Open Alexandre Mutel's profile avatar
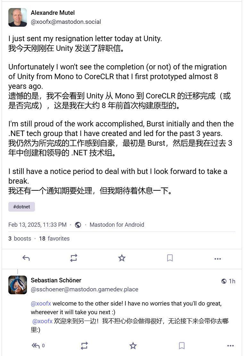Screen dimensions: 244x356 [18, 17]
